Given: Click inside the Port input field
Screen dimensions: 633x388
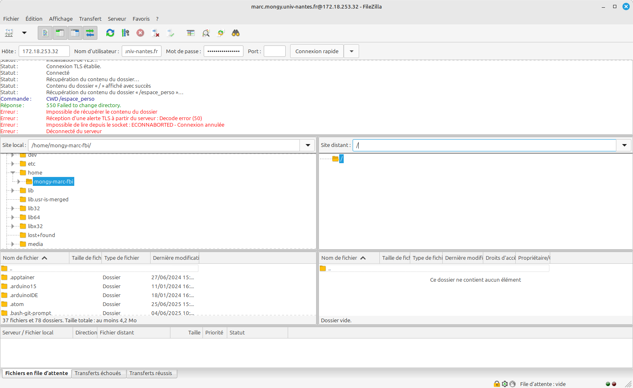Looking at the screenshot, I should coord(274,51).
